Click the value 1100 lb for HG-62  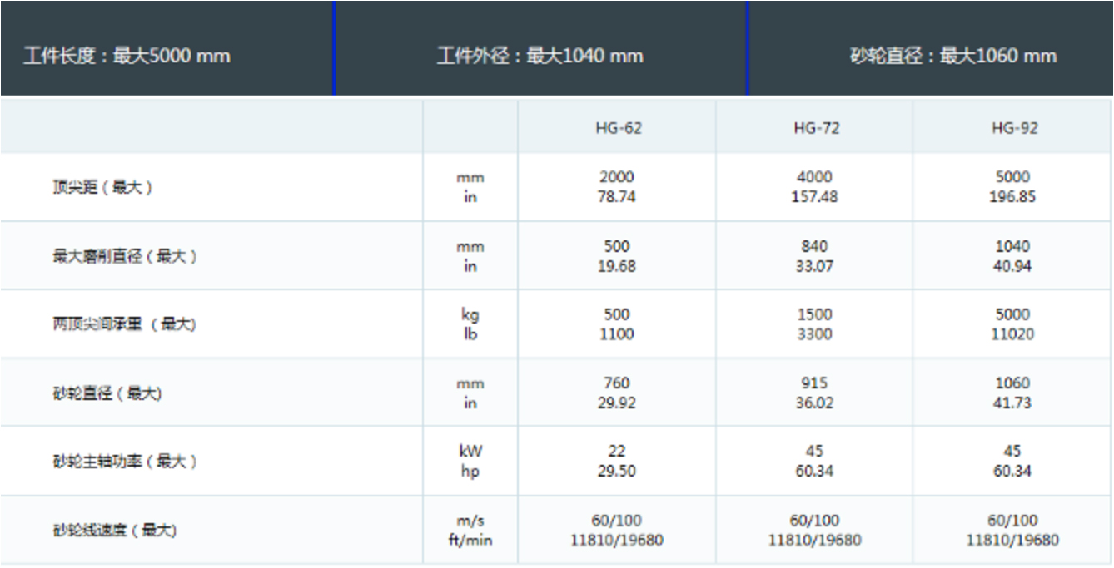pyautogui.click(x=616, y=334)
